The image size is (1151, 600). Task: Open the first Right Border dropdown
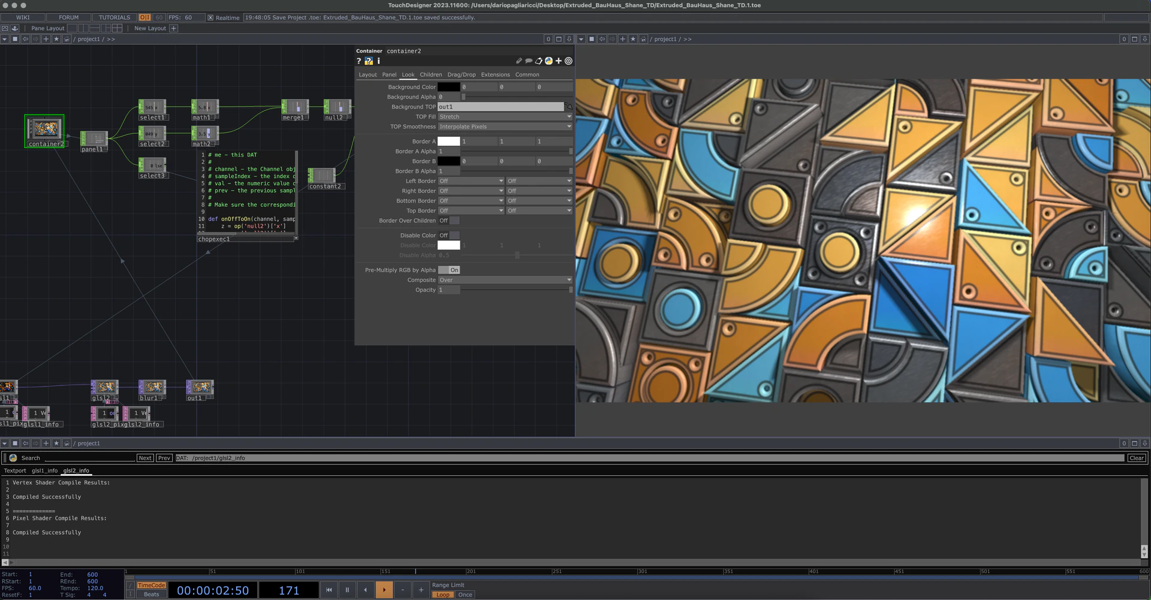click(471, 191)
